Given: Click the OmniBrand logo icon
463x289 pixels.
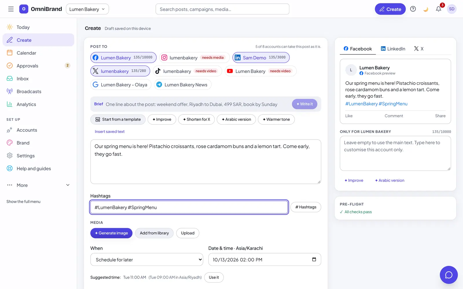Looking at the screenshot, I should tap(24, 9).
